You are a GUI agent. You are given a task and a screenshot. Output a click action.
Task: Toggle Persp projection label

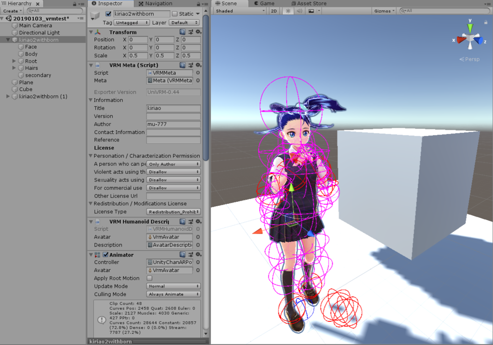(x=469, y=59)
